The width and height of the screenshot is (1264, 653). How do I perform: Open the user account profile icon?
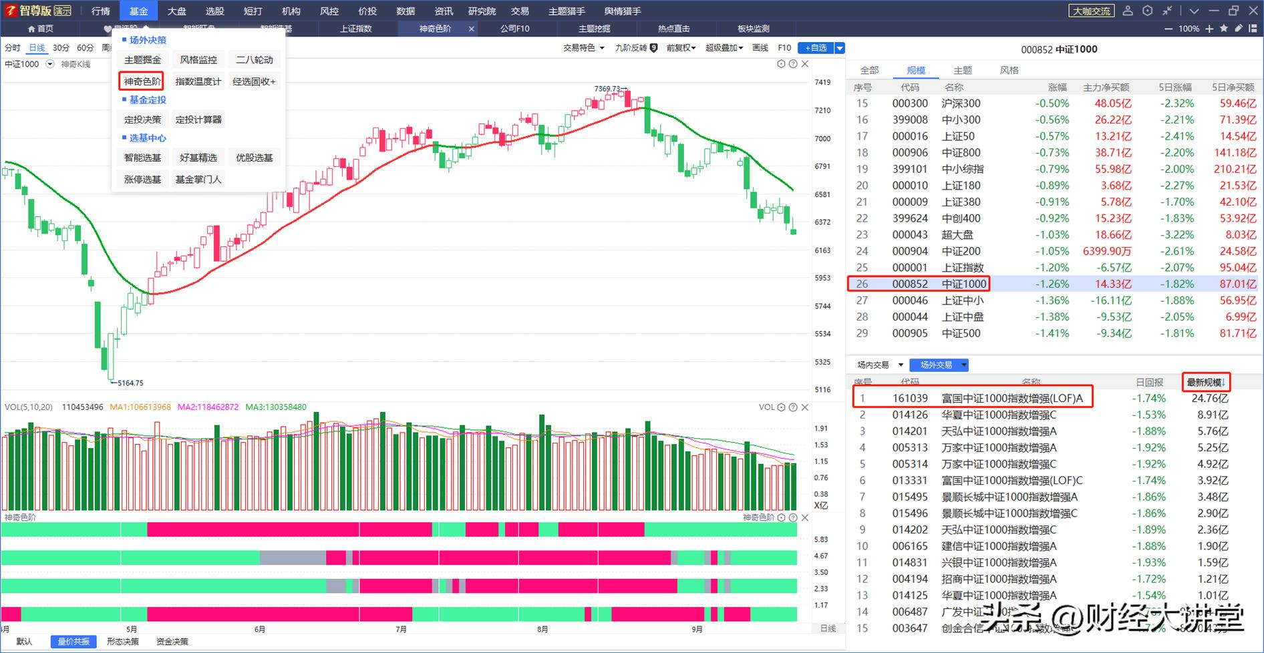(x=1128, y=11)
